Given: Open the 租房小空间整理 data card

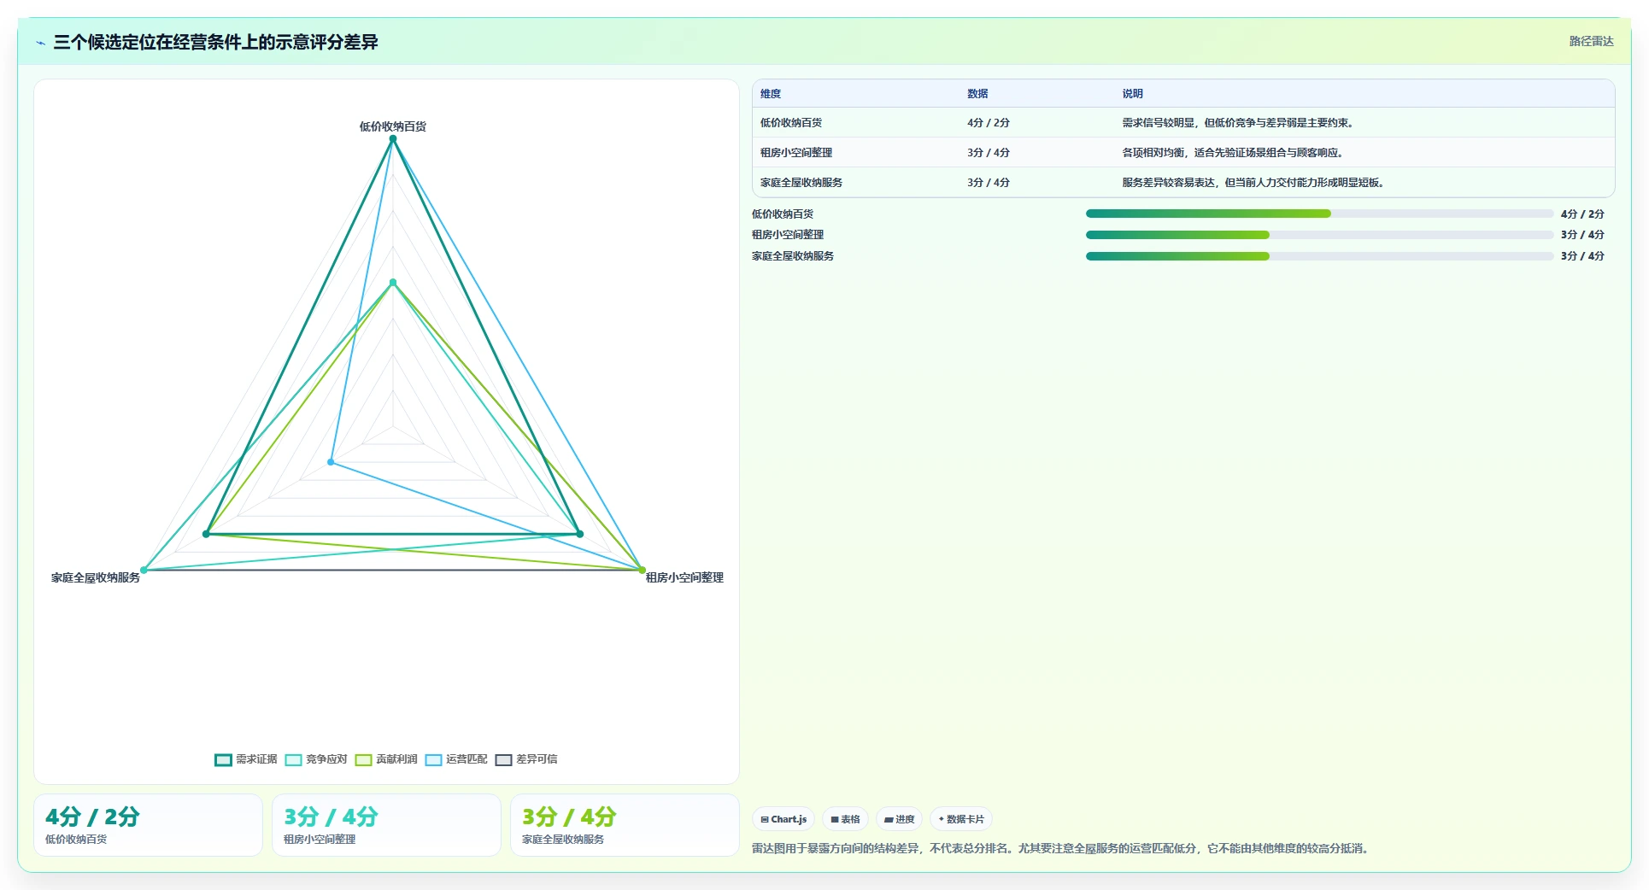Looking at the screenshot, I should (386, 825).
